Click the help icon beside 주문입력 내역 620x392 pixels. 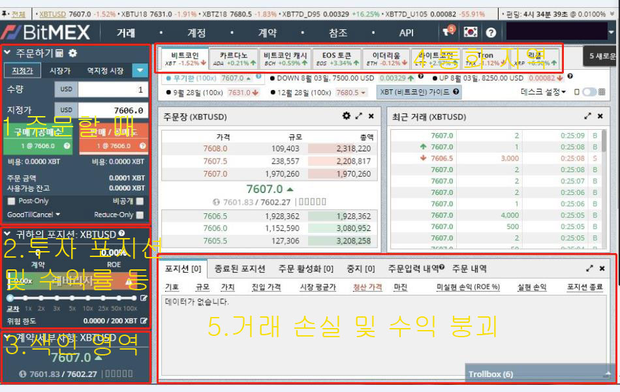442,267
